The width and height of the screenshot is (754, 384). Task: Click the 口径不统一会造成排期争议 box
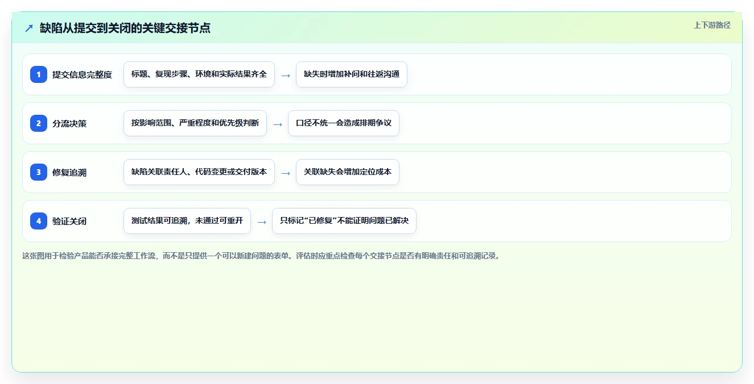344,123
